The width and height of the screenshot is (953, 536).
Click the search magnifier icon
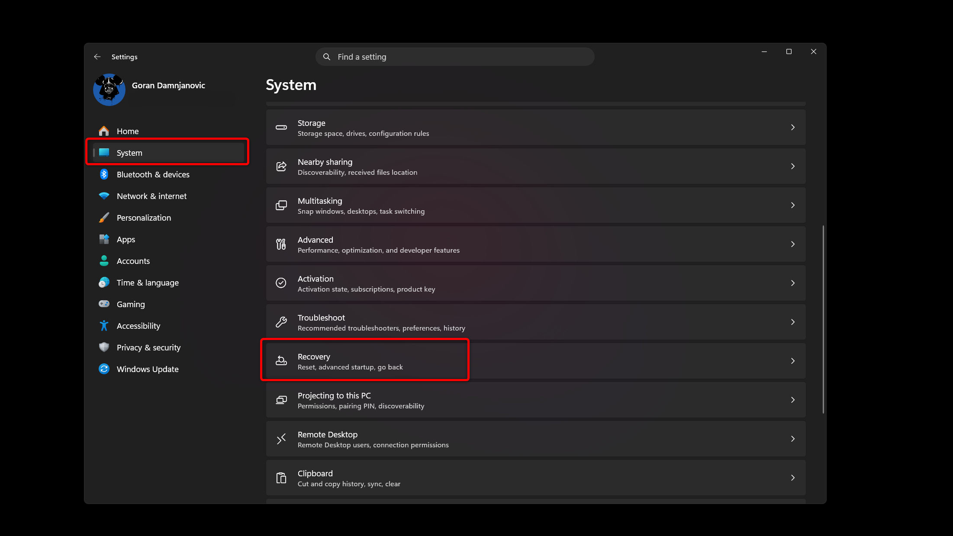327,57
